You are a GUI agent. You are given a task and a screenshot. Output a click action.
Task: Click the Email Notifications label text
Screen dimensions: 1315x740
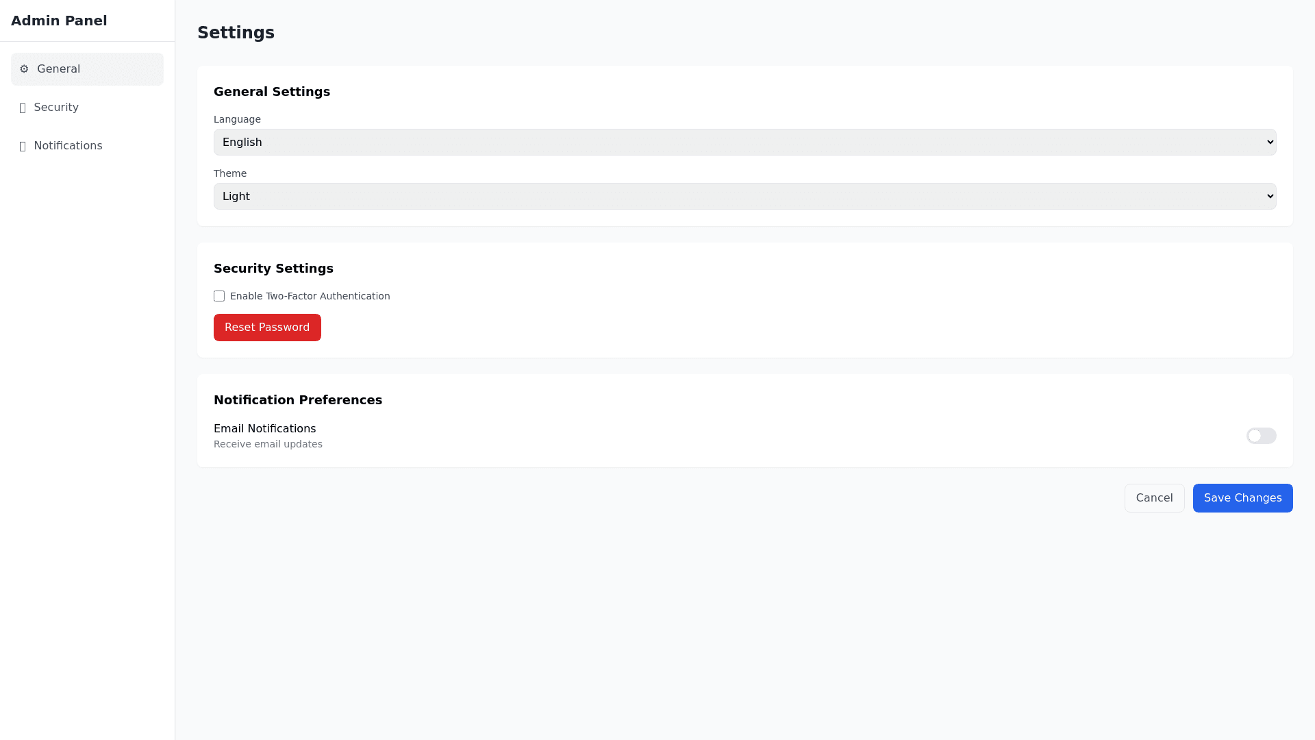pos(264,429)
